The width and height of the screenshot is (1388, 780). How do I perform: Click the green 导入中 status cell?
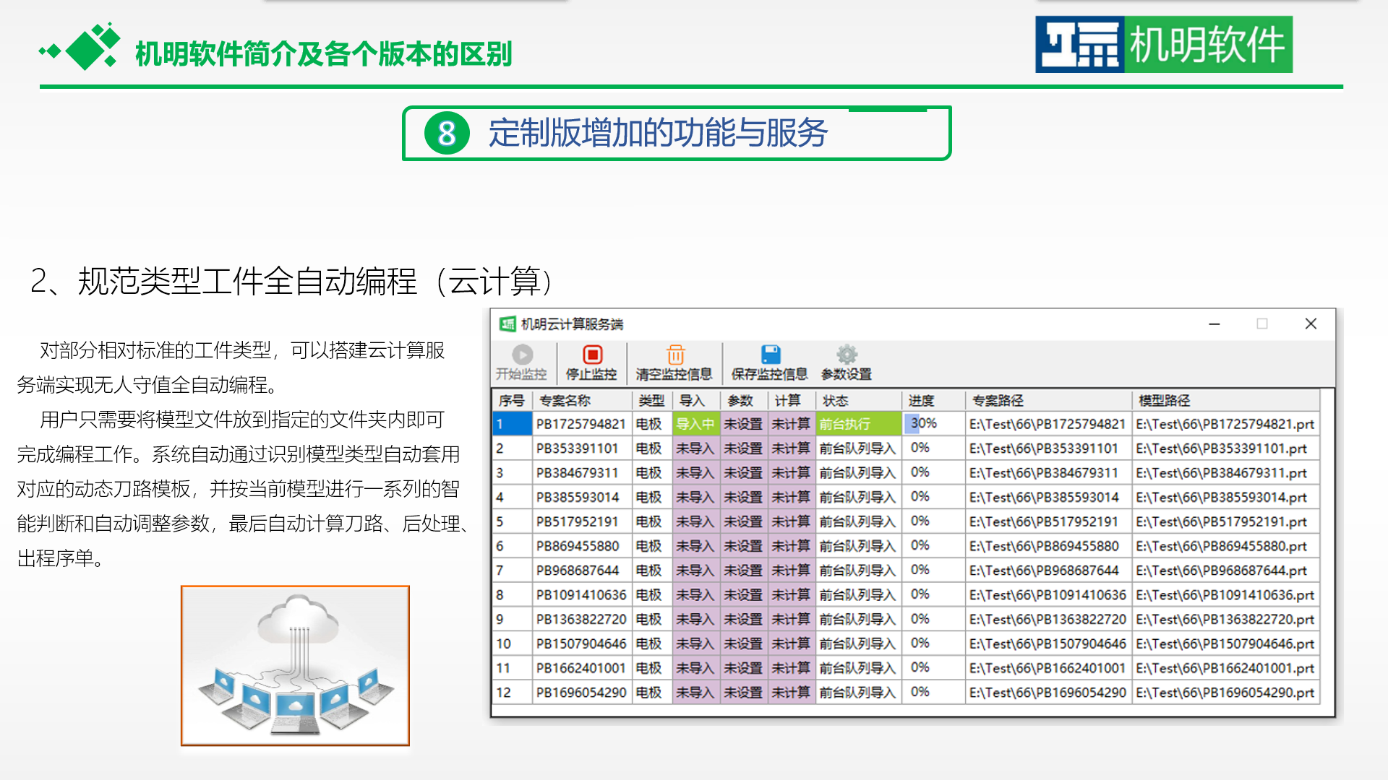coord(695,424)
